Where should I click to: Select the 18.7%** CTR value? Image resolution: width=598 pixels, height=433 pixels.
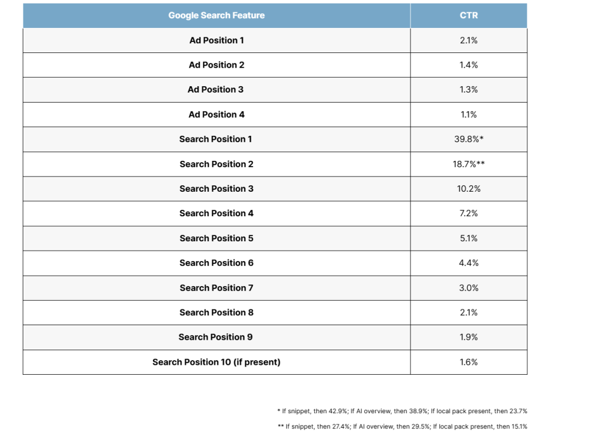click(x=468, y=164)
